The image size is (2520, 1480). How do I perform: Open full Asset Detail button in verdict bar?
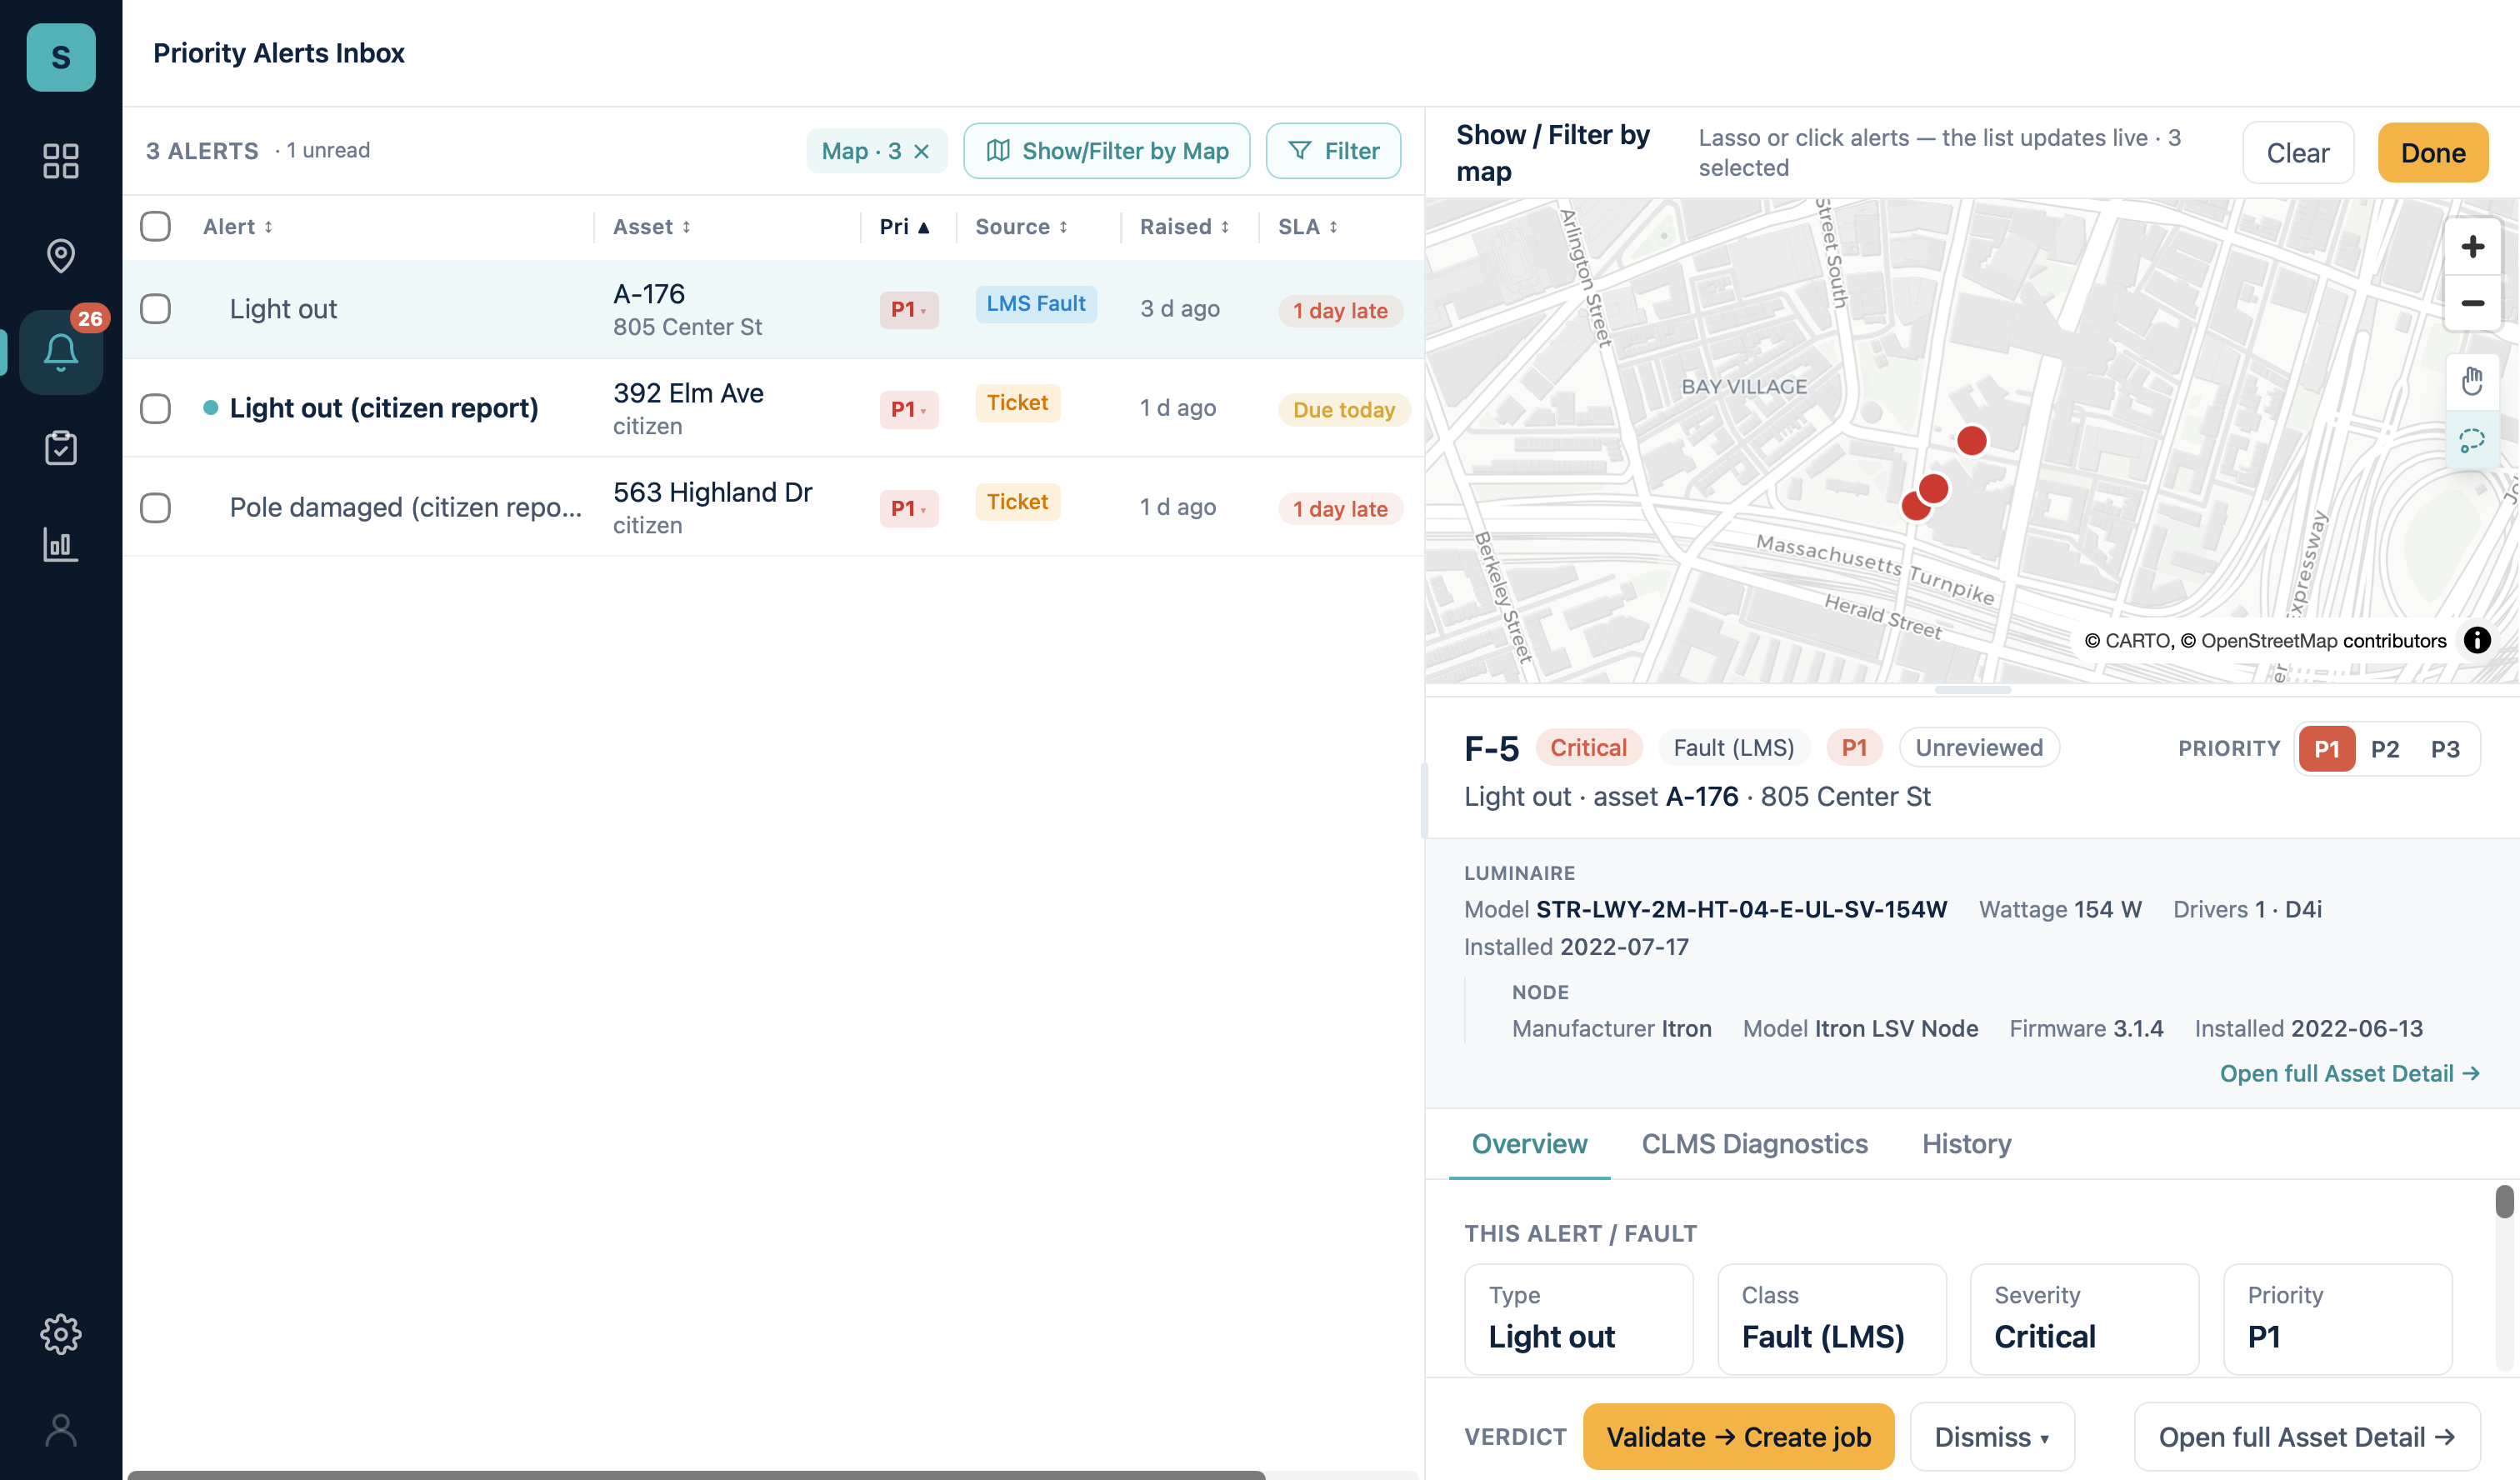[2307, 1437]
